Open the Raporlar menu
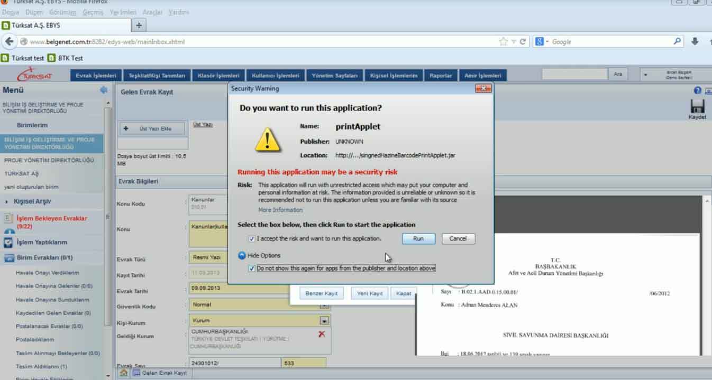Image resolution: width=712 pixels, height=380 pixels. point(441,76)
